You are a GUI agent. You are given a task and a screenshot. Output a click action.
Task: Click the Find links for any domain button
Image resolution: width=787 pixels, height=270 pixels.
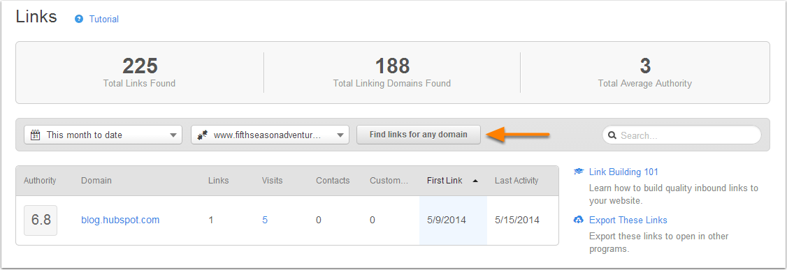[419, 135]
